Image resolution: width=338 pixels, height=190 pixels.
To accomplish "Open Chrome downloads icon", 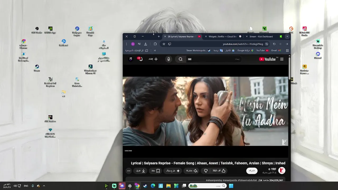I will click(x=145, y=44).
